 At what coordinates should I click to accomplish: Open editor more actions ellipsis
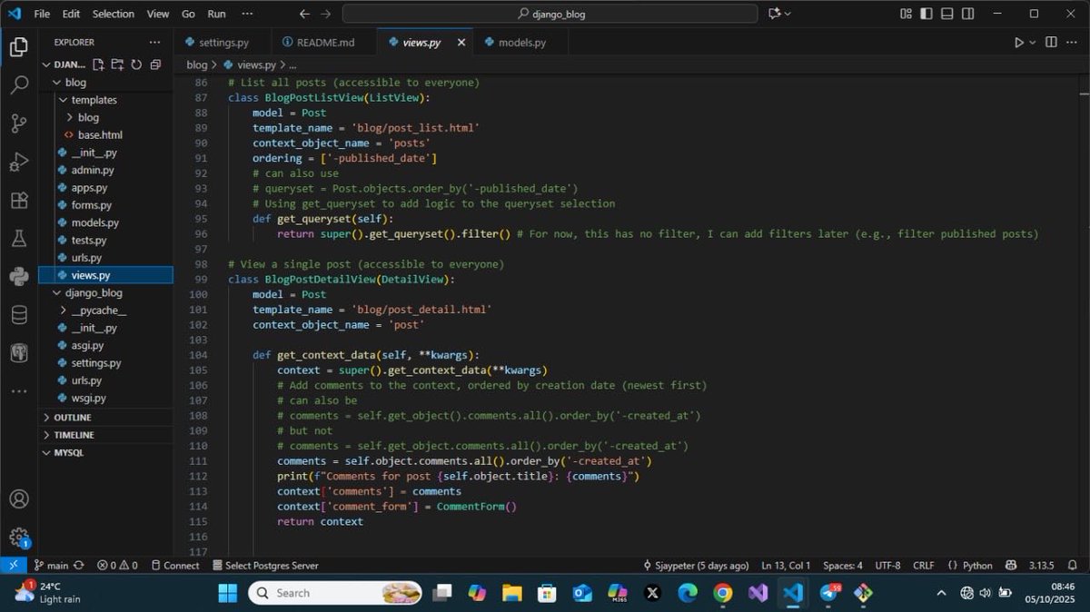pyautogui.click(x=1073, y=43)
